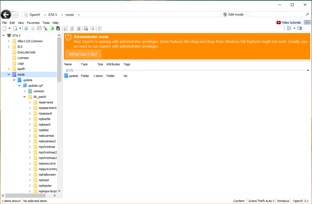The image size is (312, 204).
Task: Click the 'What can I do?' button
Action: point(83,54)
